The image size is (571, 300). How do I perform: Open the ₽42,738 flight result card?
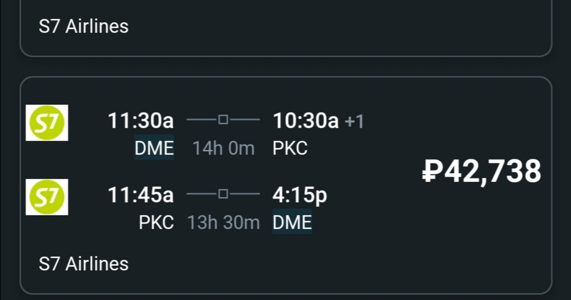(x=285, y=185)
